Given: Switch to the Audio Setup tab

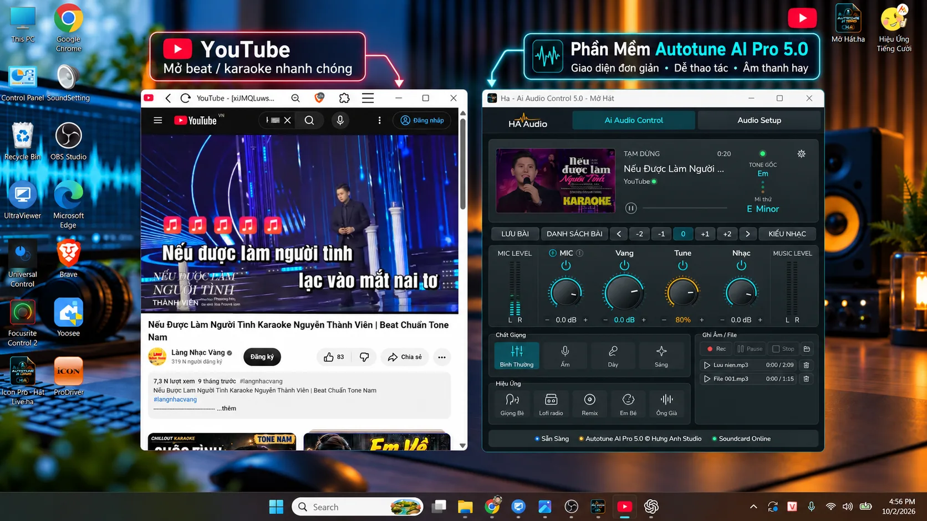Looking at the screenshot, I should pyautogui.click(x=759, y=120).
